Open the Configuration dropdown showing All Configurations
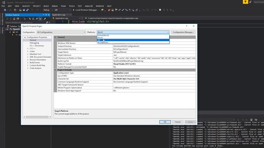 61,32
